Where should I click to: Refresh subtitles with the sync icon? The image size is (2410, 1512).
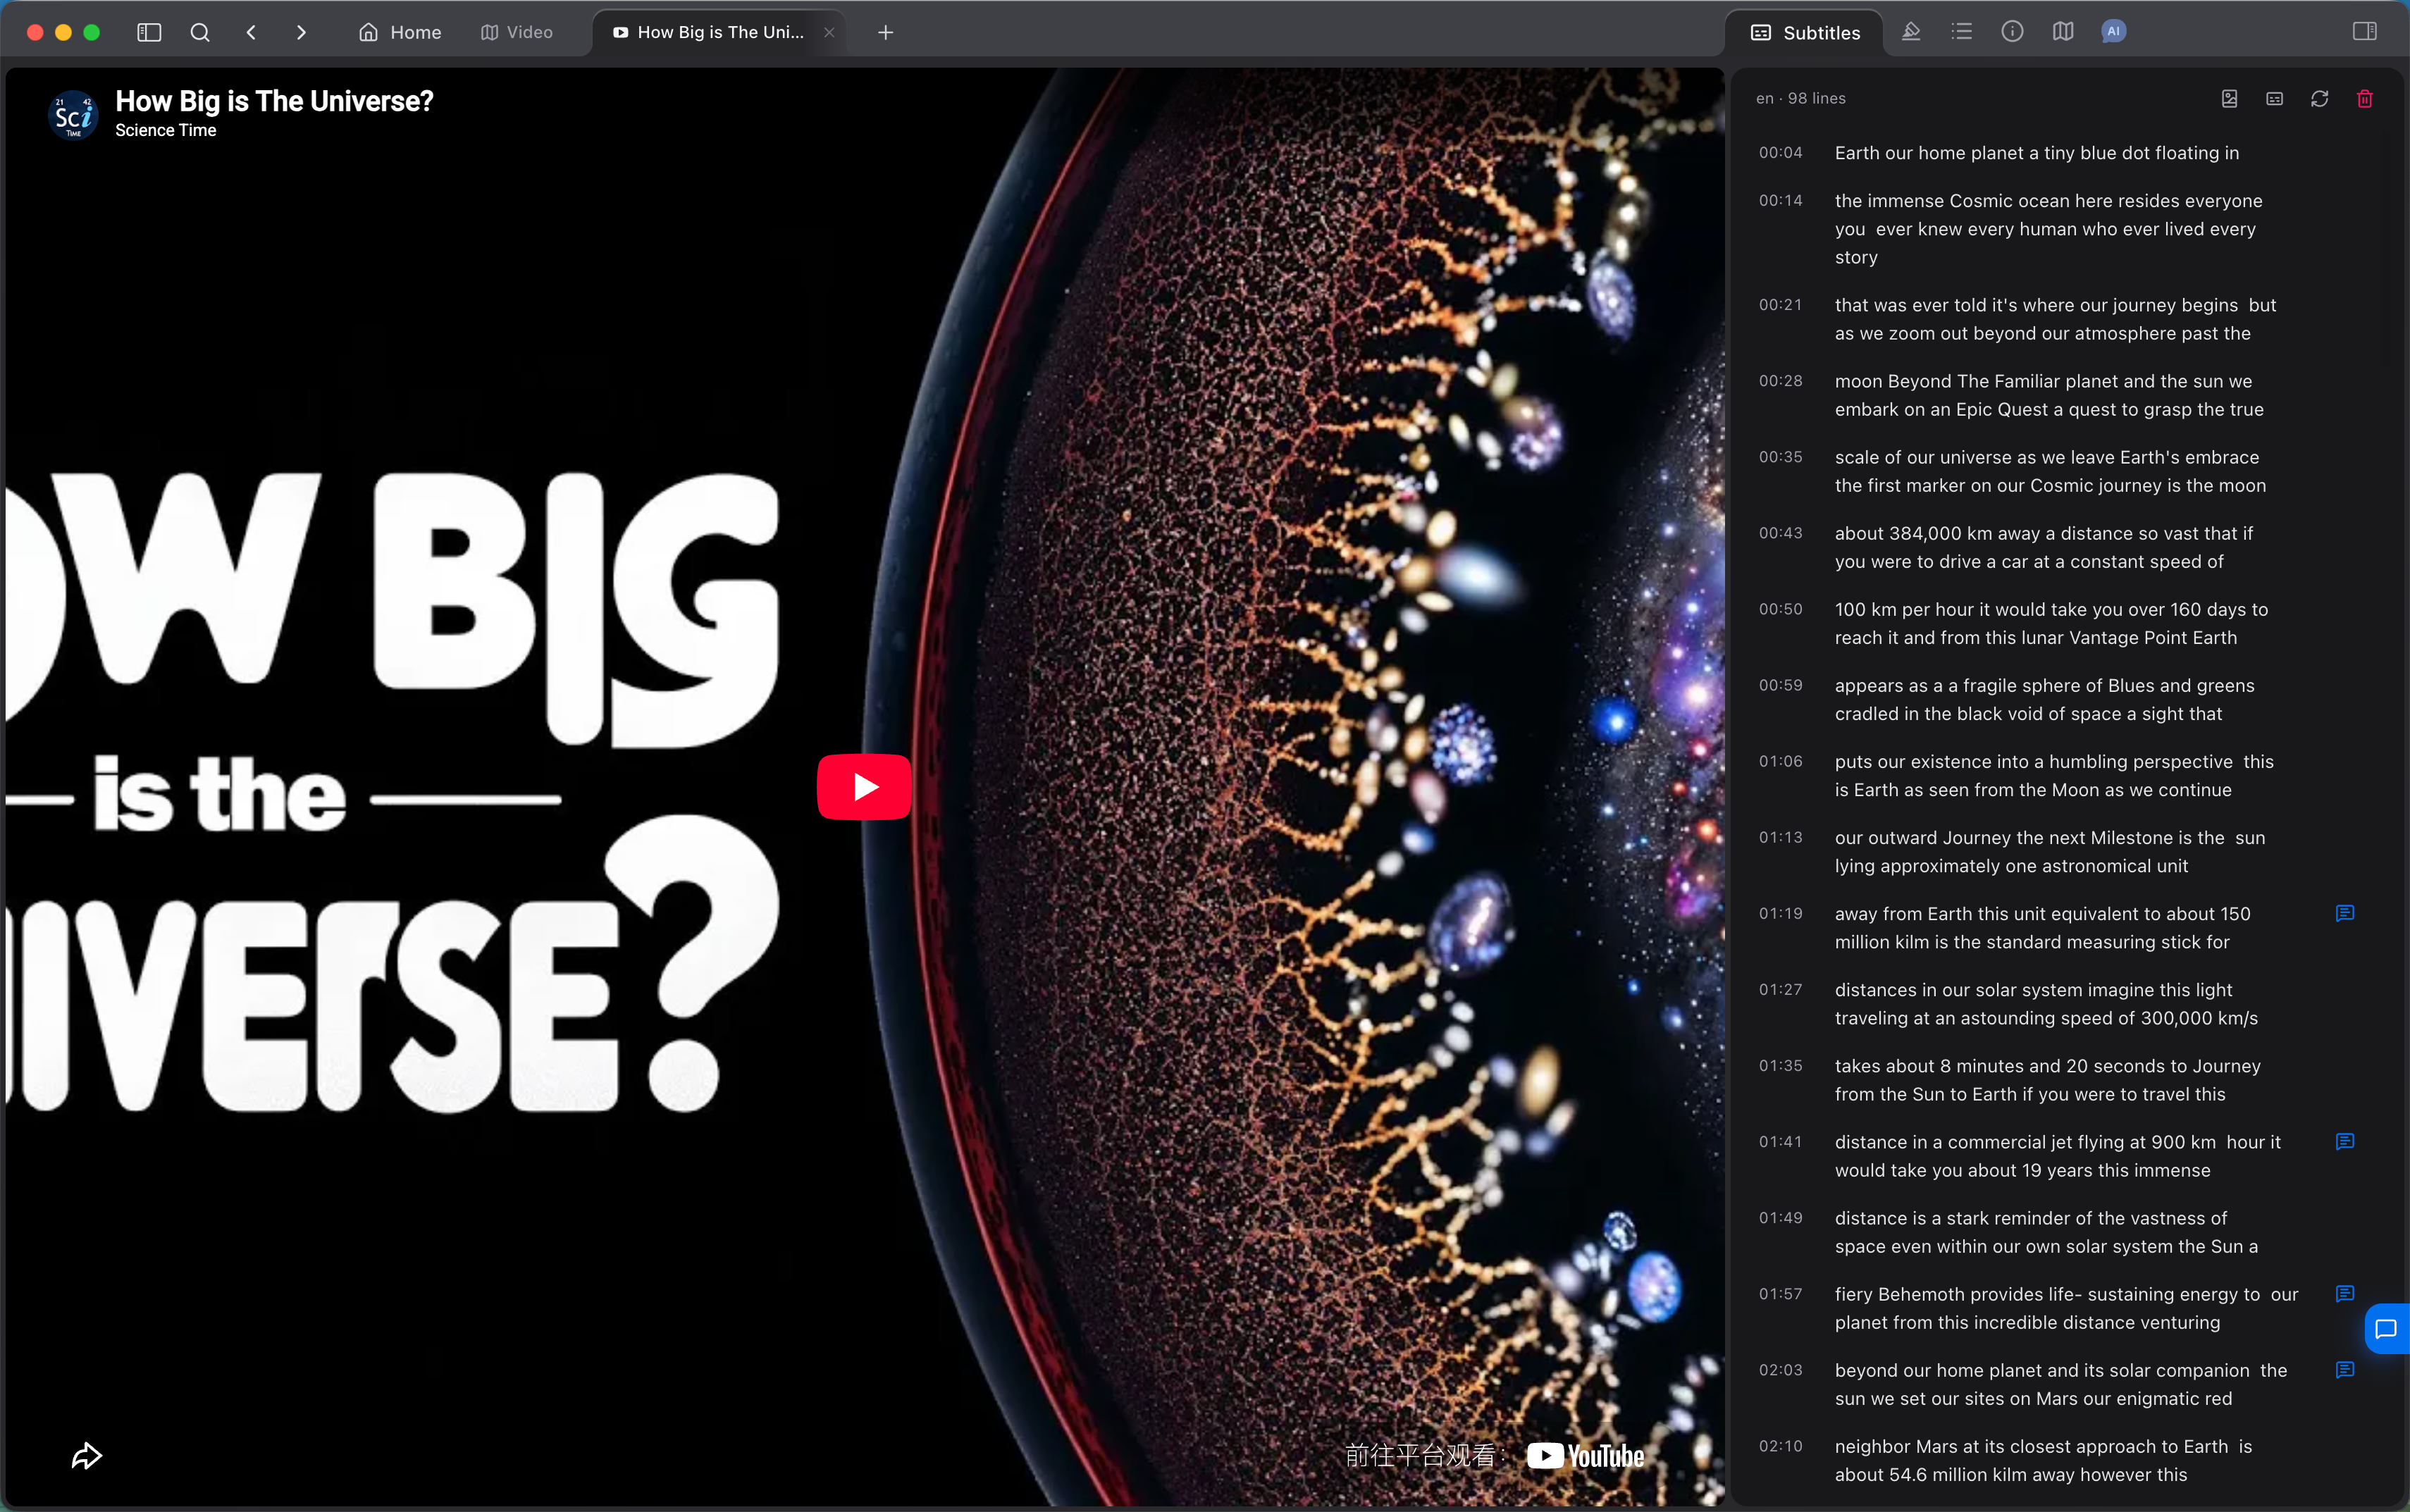pos(2320,98)
